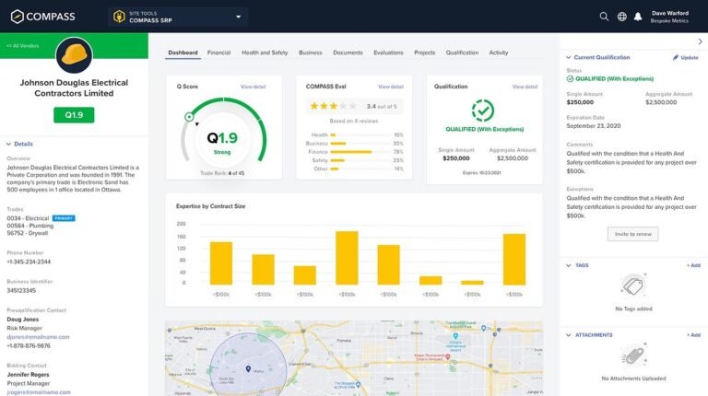Click business identifier 345123345

21,291
